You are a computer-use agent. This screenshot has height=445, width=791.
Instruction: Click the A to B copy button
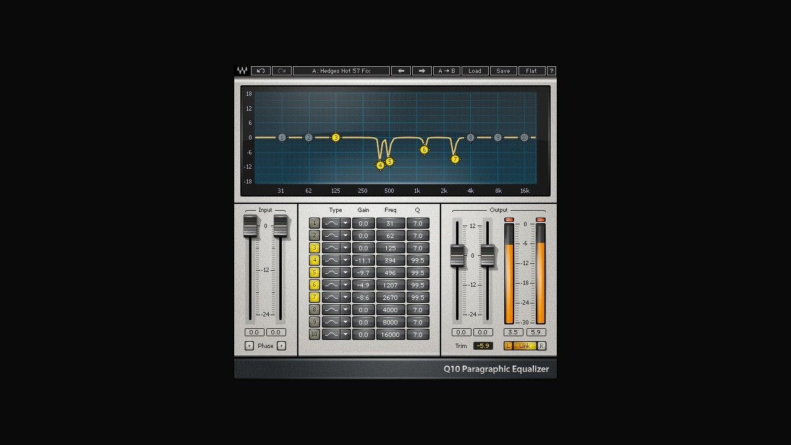tap(446, 71)
